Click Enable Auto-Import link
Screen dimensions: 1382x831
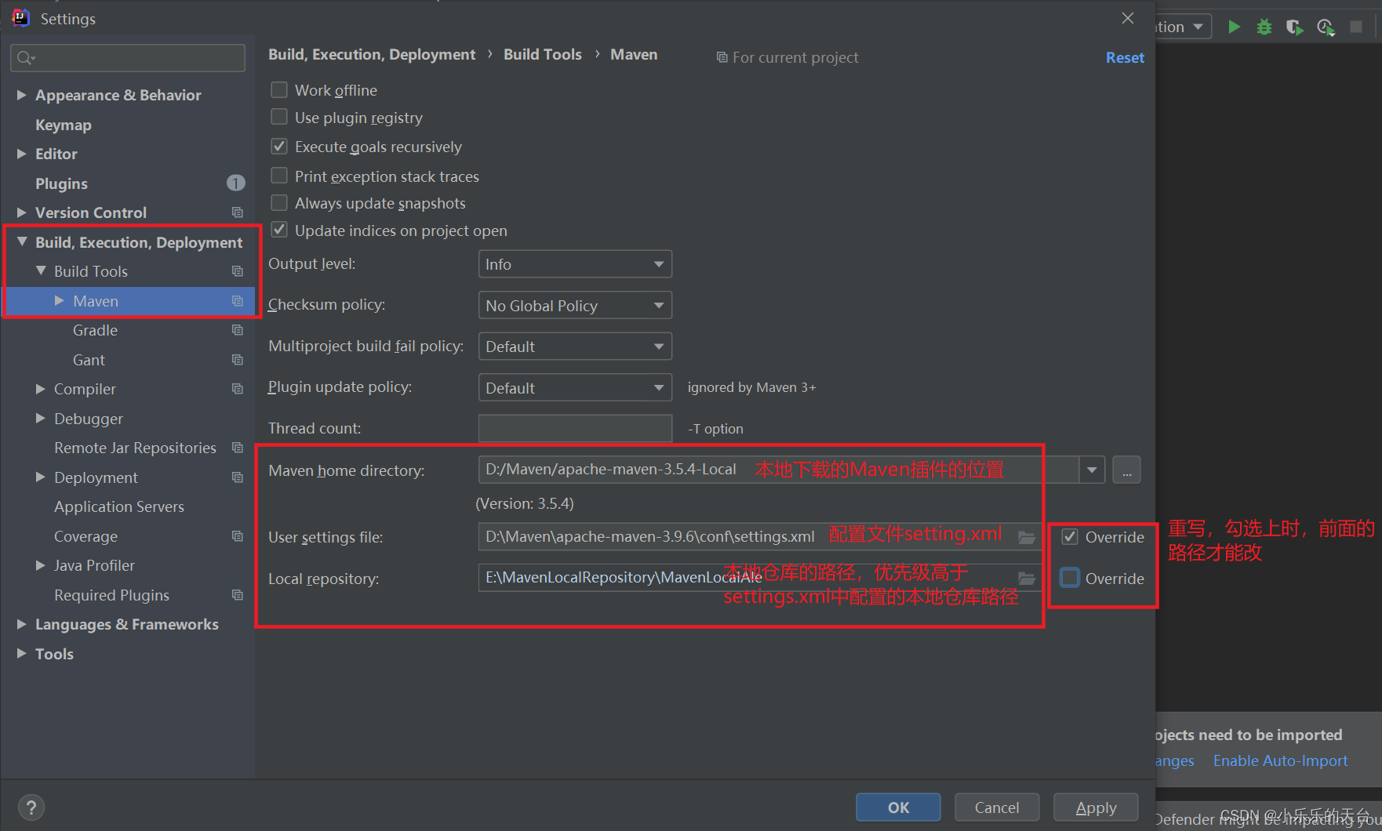click(1280, 760)
